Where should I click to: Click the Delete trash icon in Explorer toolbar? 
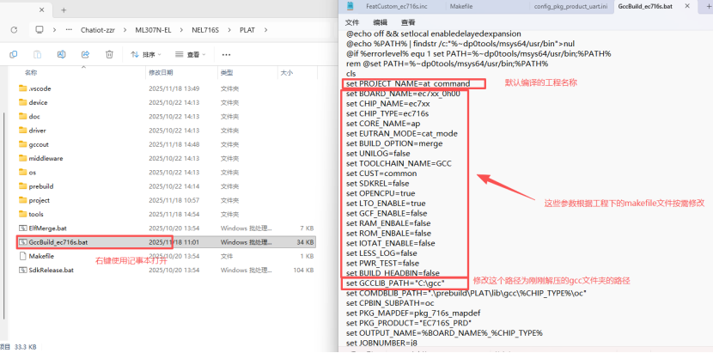[x=109, y=55]
